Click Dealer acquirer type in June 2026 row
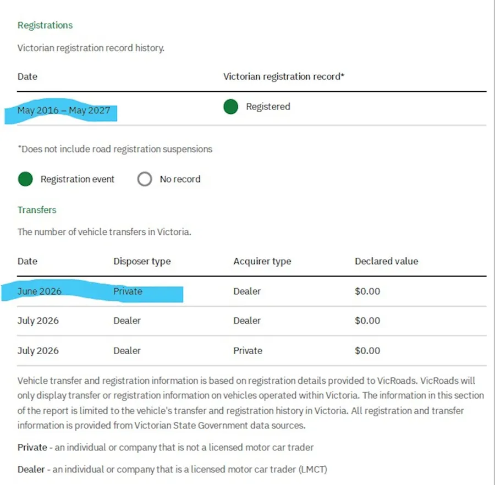 click(x=247, y=291)
